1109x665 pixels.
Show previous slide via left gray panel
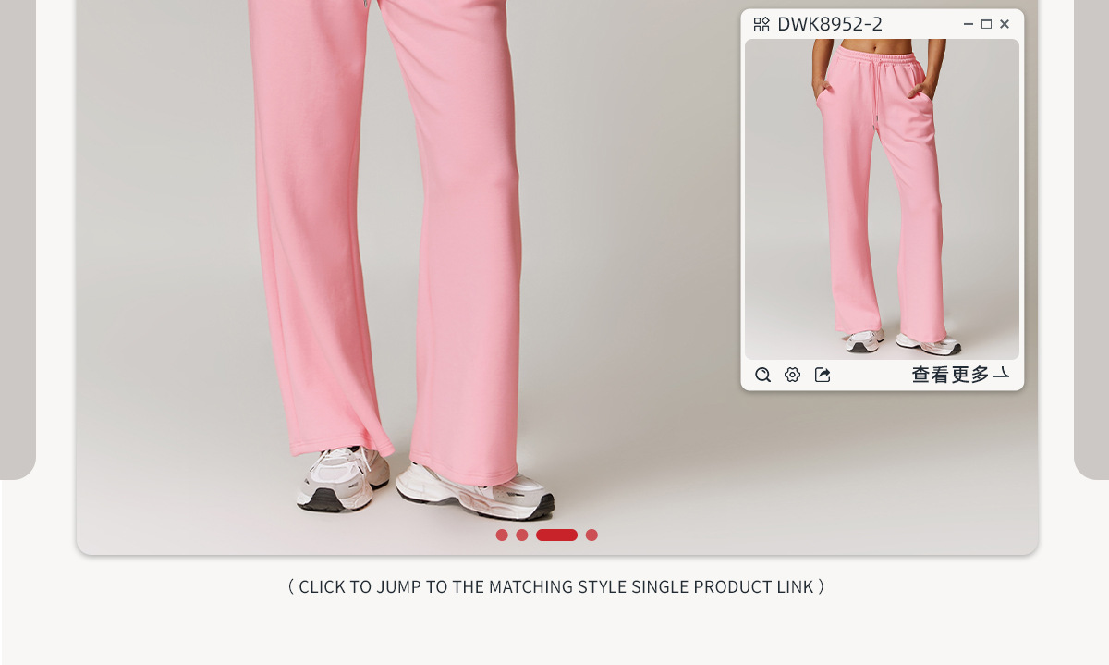[x=18, y=240]
